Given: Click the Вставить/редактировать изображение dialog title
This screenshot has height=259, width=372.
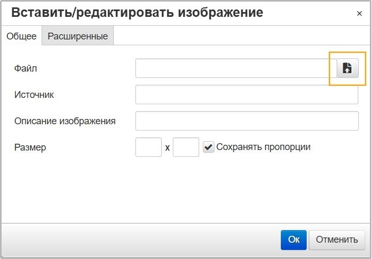Looking at the screenshot, I should tap(137, 13).
